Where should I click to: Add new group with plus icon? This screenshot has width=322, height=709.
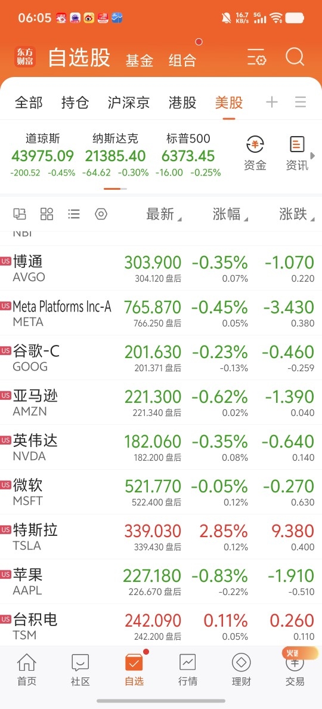point(272,102)
